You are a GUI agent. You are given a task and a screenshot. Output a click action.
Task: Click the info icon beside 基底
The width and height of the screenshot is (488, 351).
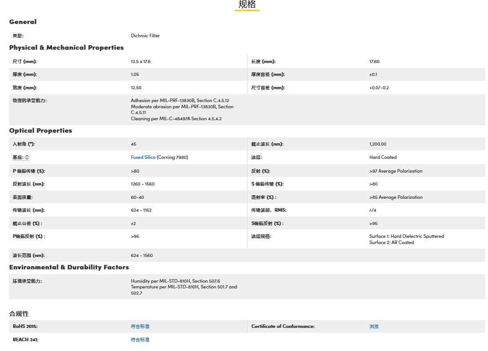27,158
